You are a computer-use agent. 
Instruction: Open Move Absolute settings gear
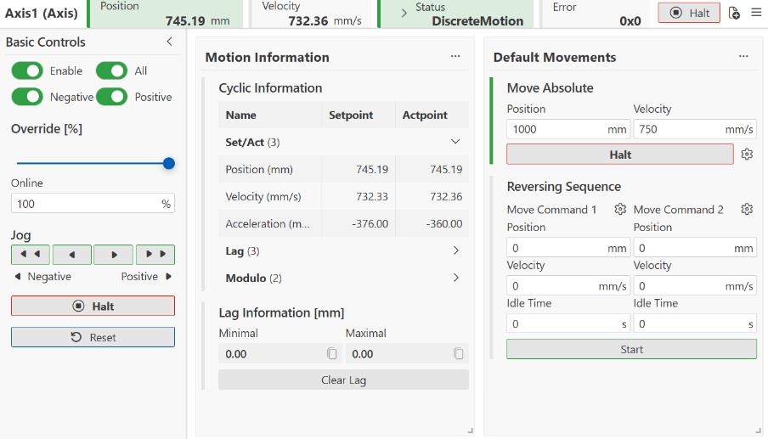(x=747, y=155)
